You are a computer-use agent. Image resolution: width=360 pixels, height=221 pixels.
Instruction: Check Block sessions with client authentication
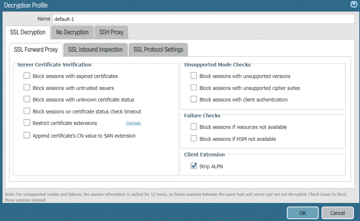coord(194,99)
